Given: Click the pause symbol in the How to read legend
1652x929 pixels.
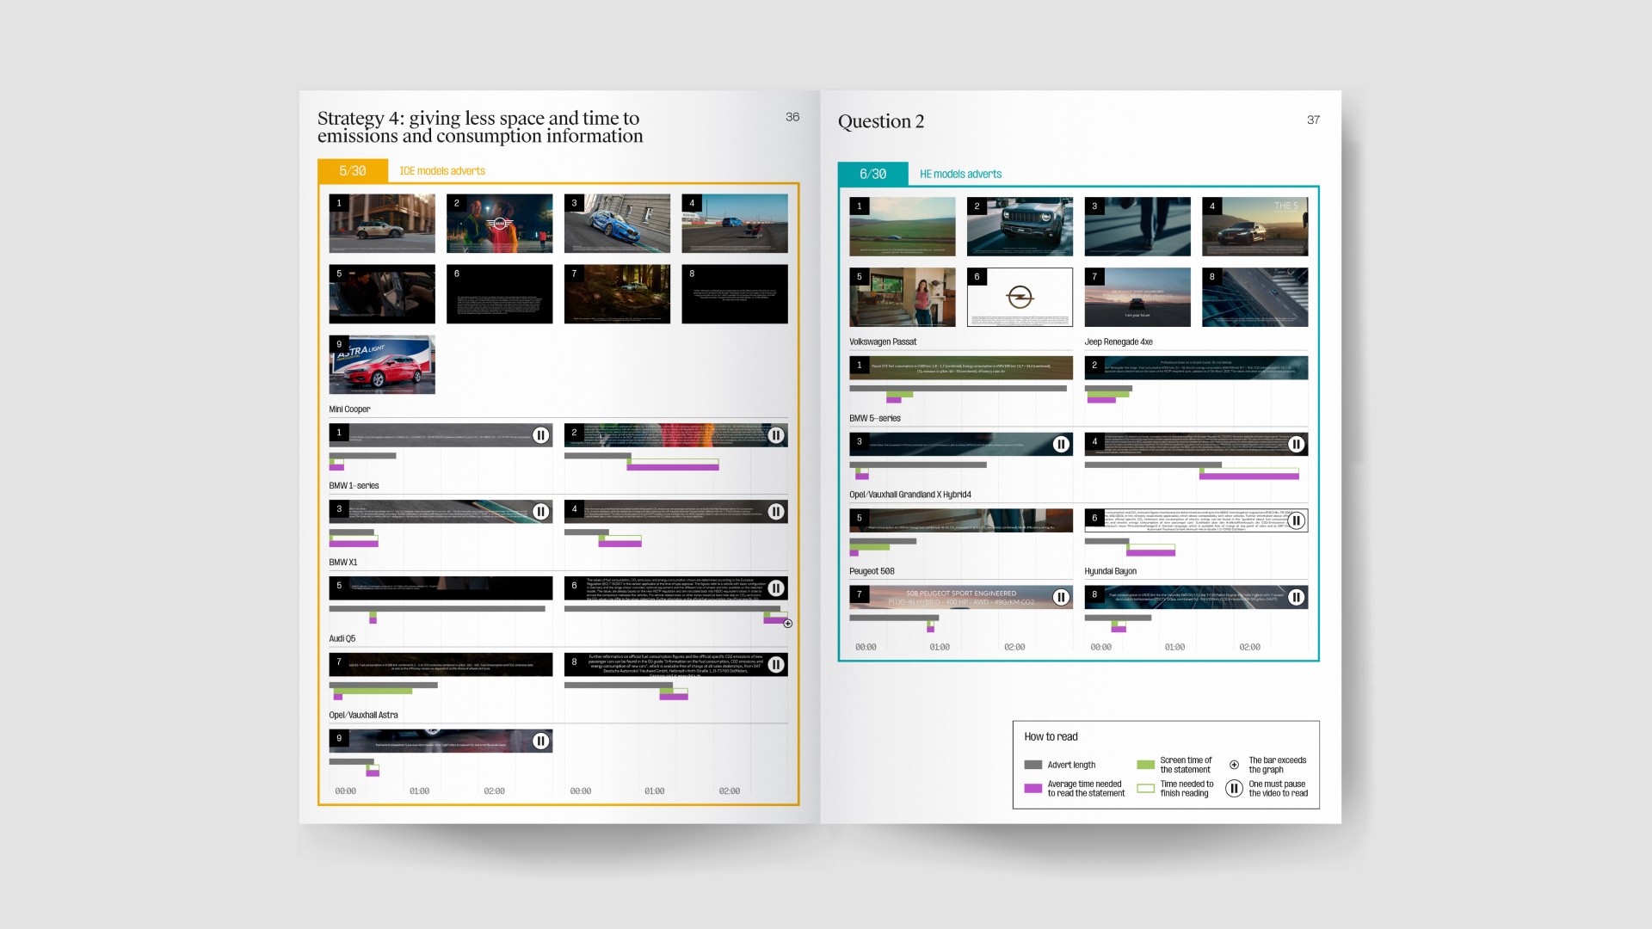Looking at the screenshot, I should pos(1234,788).
